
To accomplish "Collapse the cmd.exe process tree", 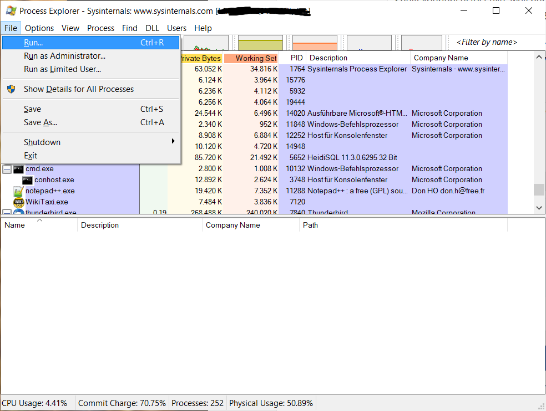I will point(7,169).
